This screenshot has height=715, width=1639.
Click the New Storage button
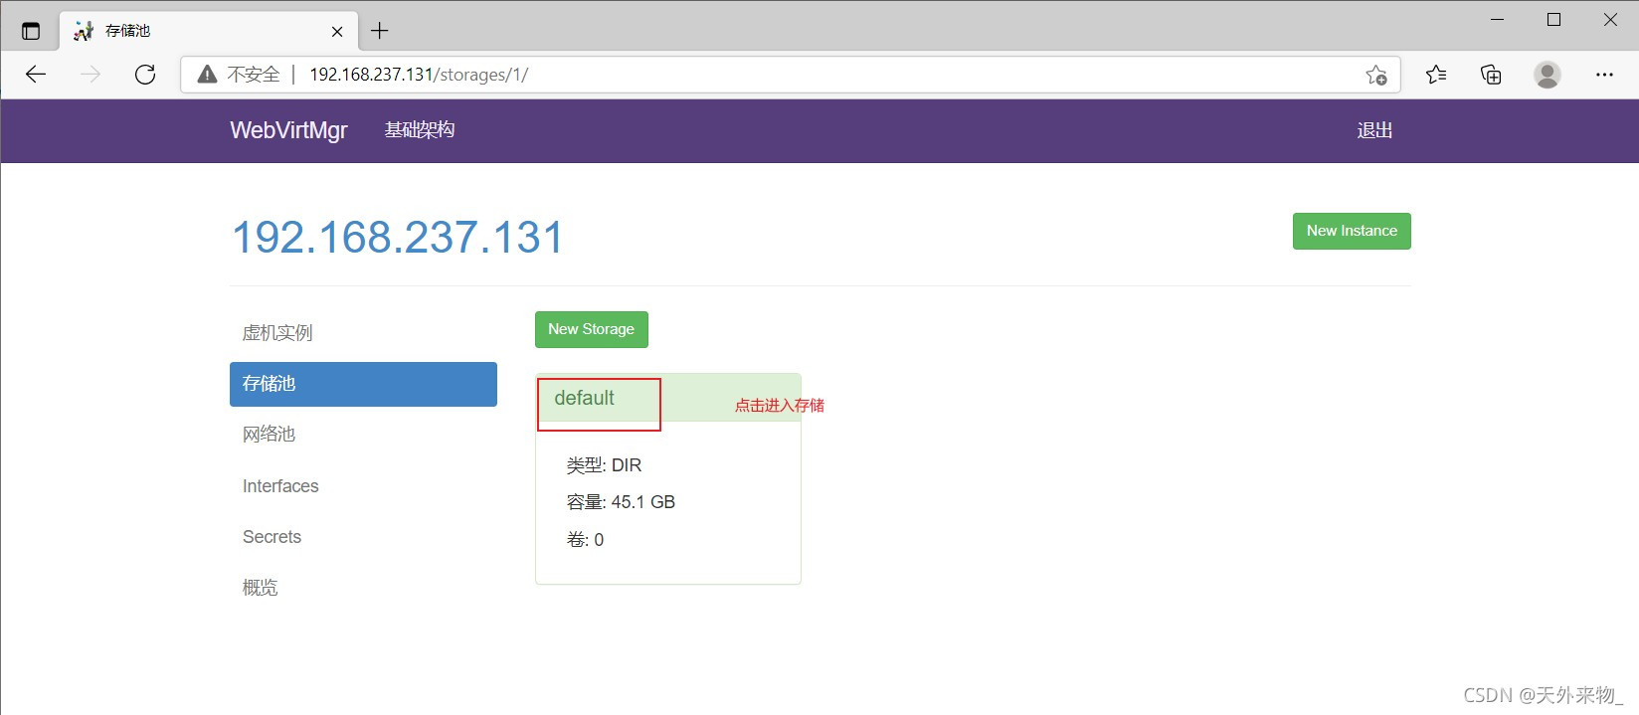click(x=592, y=329)
